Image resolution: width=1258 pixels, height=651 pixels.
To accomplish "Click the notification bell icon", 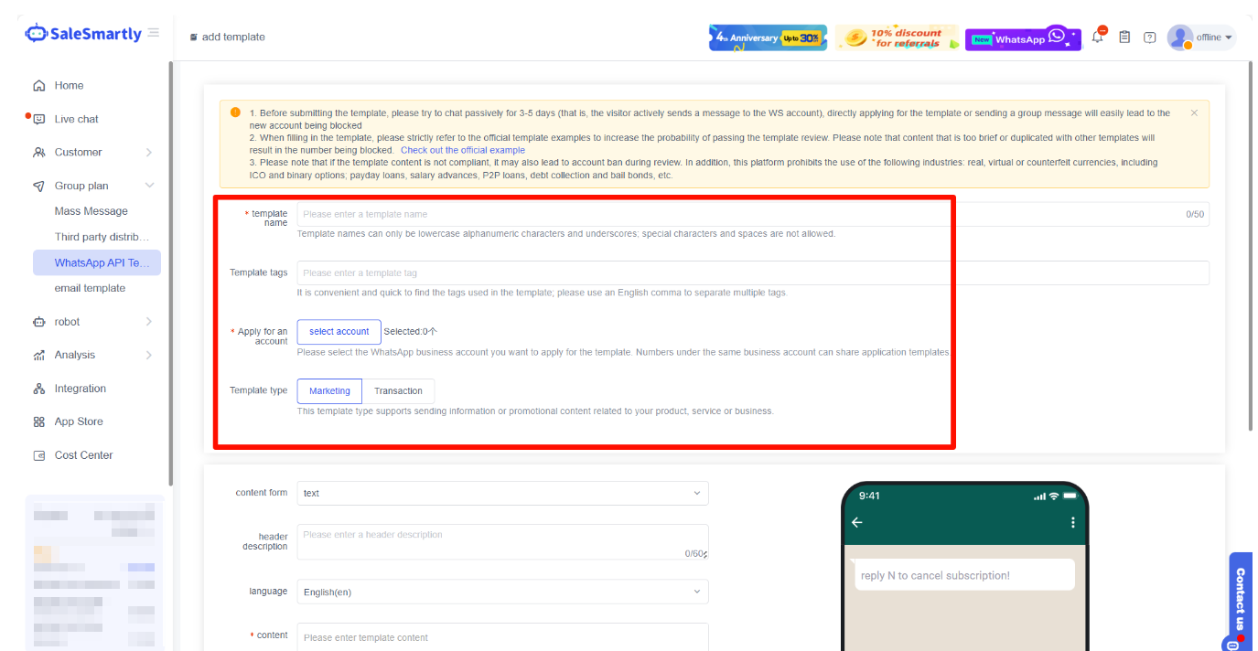I will pyautogui.click(x=1098, y=37).
